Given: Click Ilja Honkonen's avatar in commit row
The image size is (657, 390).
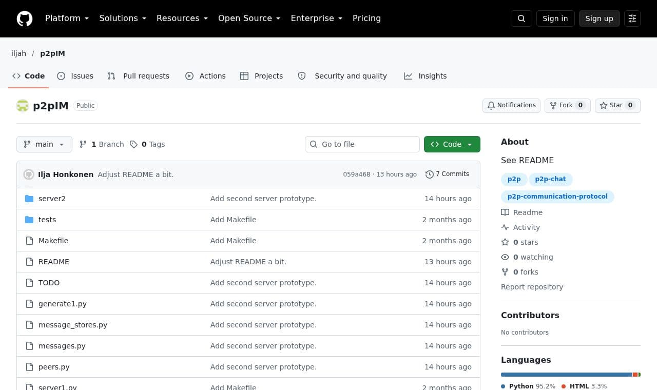Looking at the screenshot, I should tap(29, 174).
